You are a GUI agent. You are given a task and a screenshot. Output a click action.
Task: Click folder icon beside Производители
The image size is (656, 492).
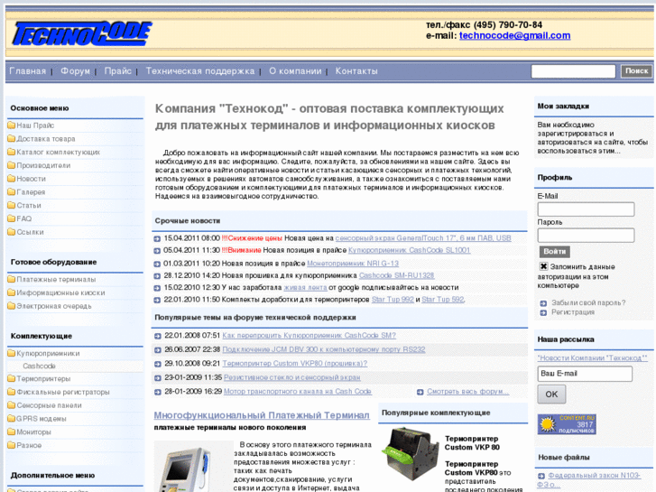click(12, 165)
